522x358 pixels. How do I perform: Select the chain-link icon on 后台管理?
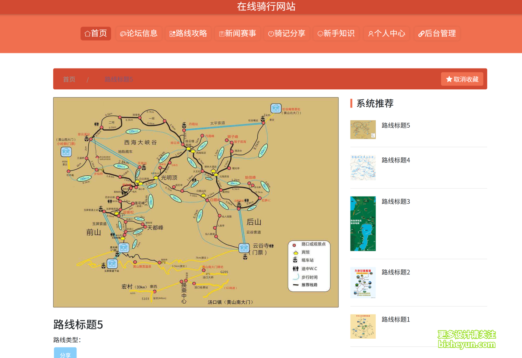(x=421, y=33)
